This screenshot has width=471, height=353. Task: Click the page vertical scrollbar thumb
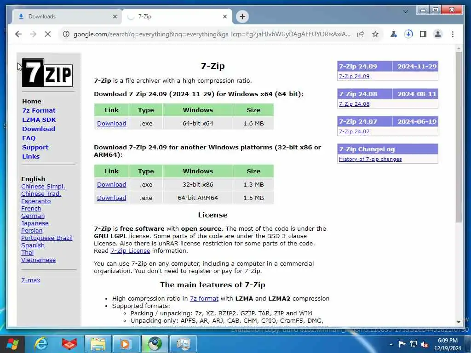(x=459, y=137)
